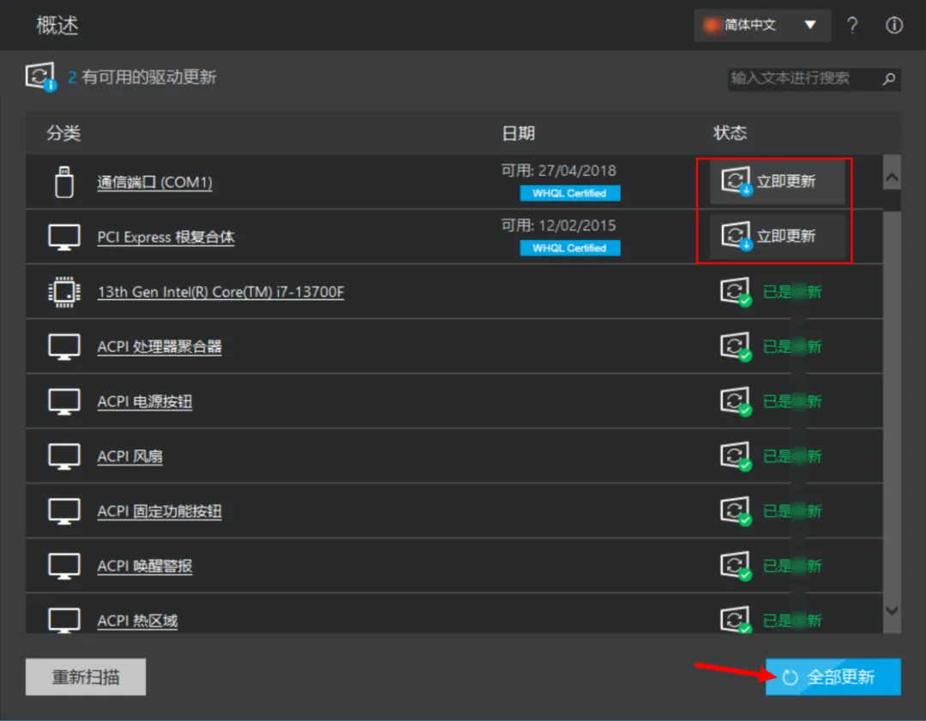Click the up-to-date icon beside ACPI 唤醒警报
Screen dimensions: 926x721
click(x=736, y=566)
